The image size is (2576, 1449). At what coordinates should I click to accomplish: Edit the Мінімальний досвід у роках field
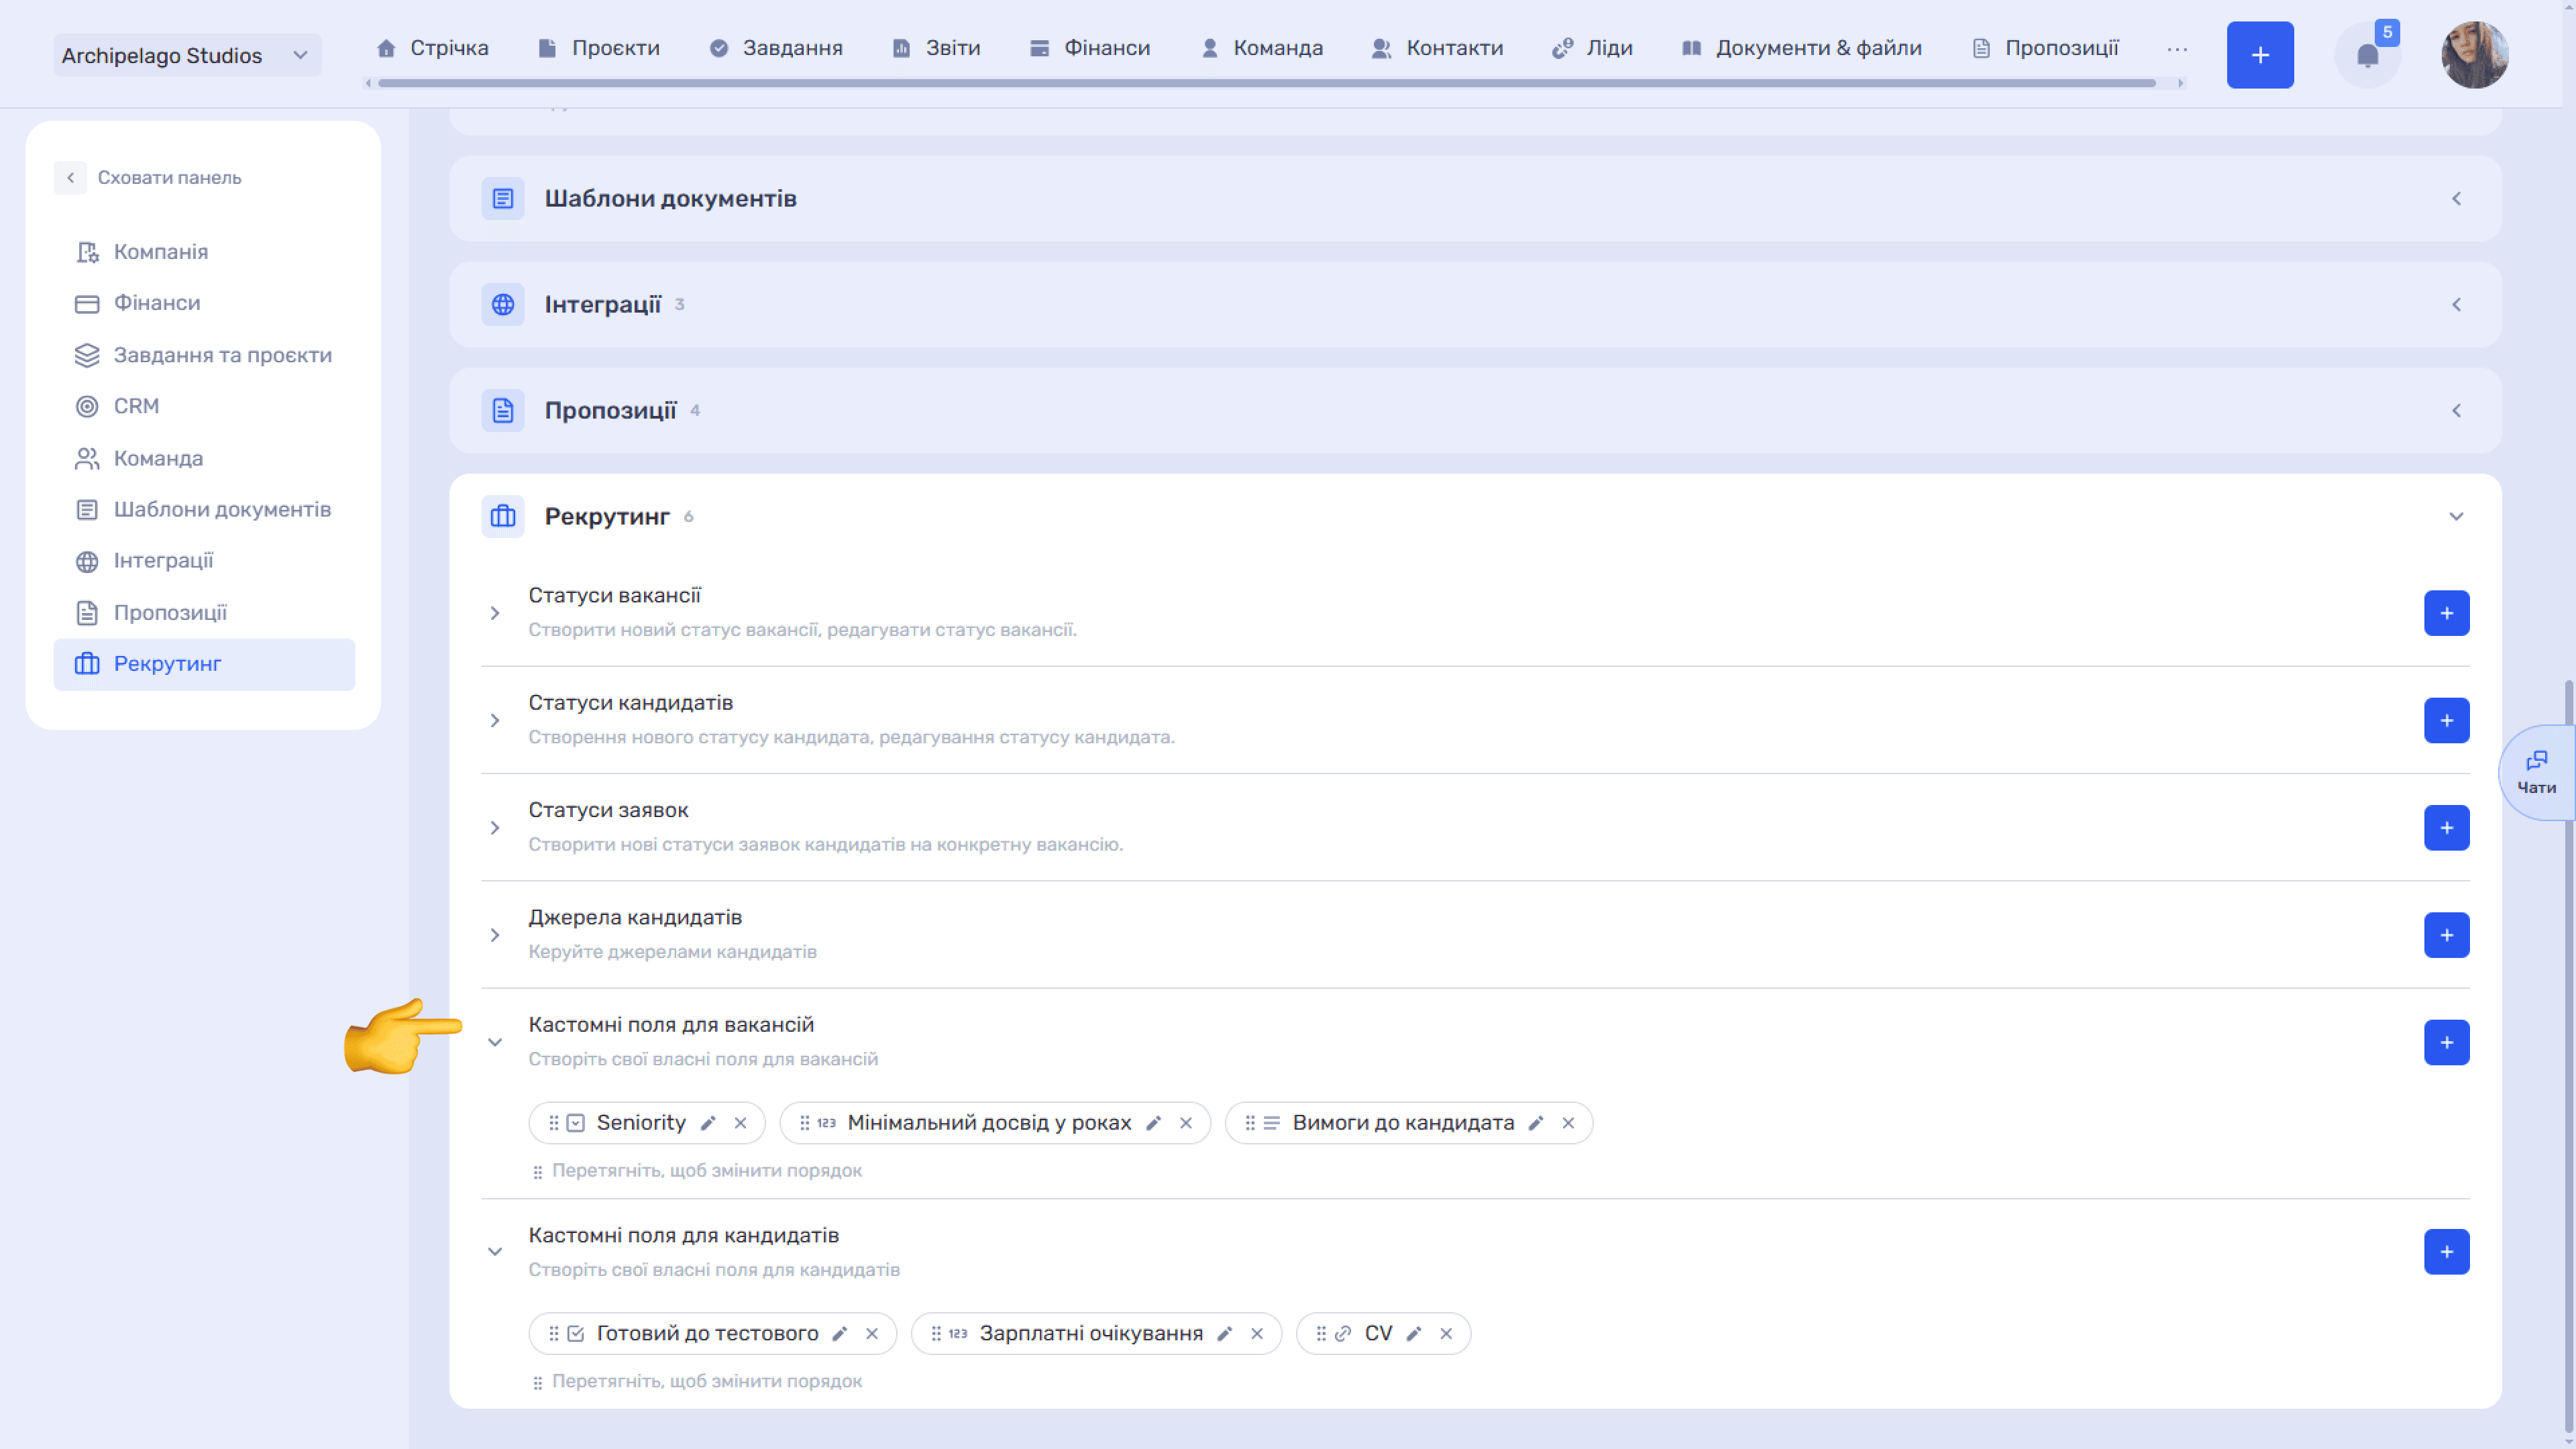pos(1153,1123)
